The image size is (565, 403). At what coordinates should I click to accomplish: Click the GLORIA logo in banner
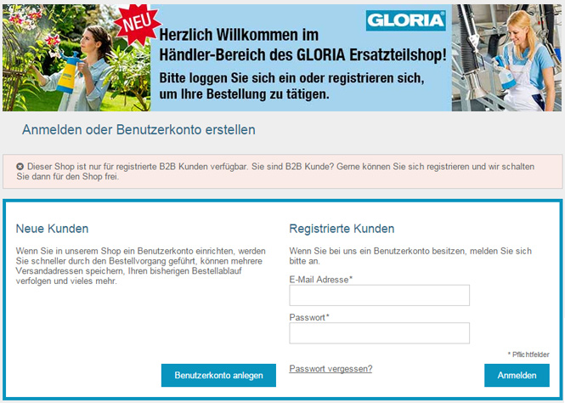[406, 20]
